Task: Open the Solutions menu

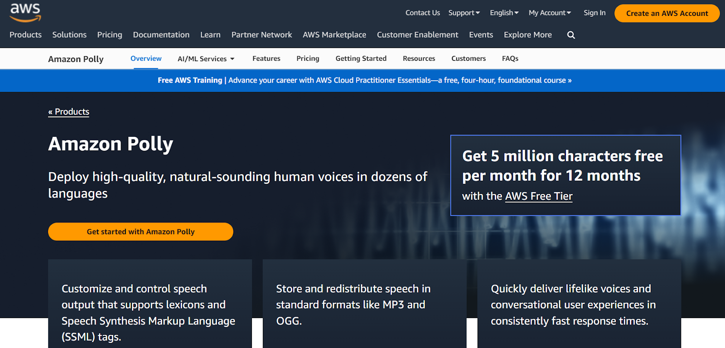Action: pyautogui.click(x=69, y=35)
